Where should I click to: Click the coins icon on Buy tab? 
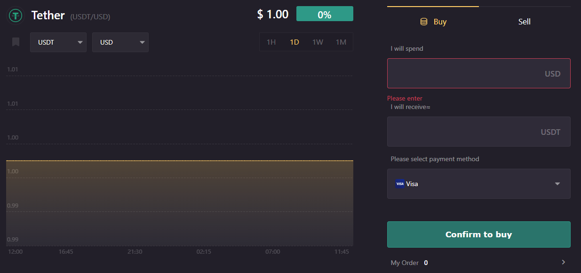(x=423, y=22)
